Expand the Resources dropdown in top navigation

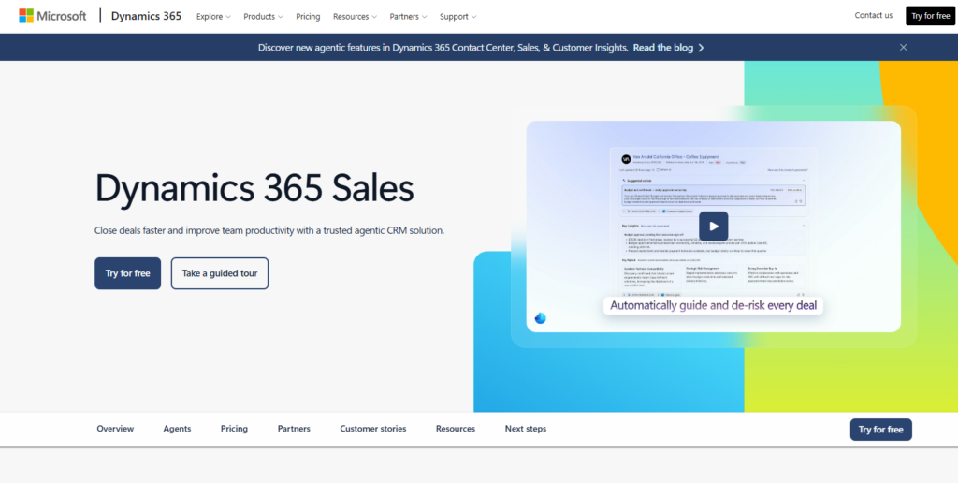[x=355, y=17]
